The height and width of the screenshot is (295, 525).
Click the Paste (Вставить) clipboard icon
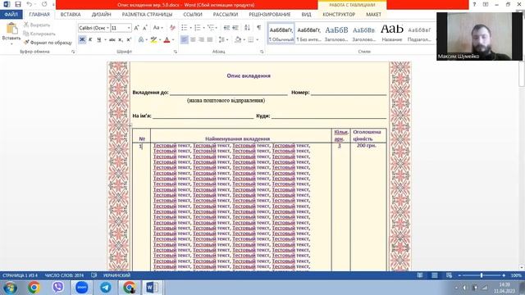click(x=11, y=29)
